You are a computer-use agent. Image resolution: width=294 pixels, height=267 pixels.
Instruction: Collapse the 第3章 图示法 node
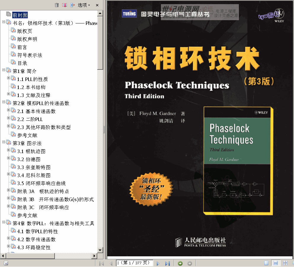tap(4, 142)
